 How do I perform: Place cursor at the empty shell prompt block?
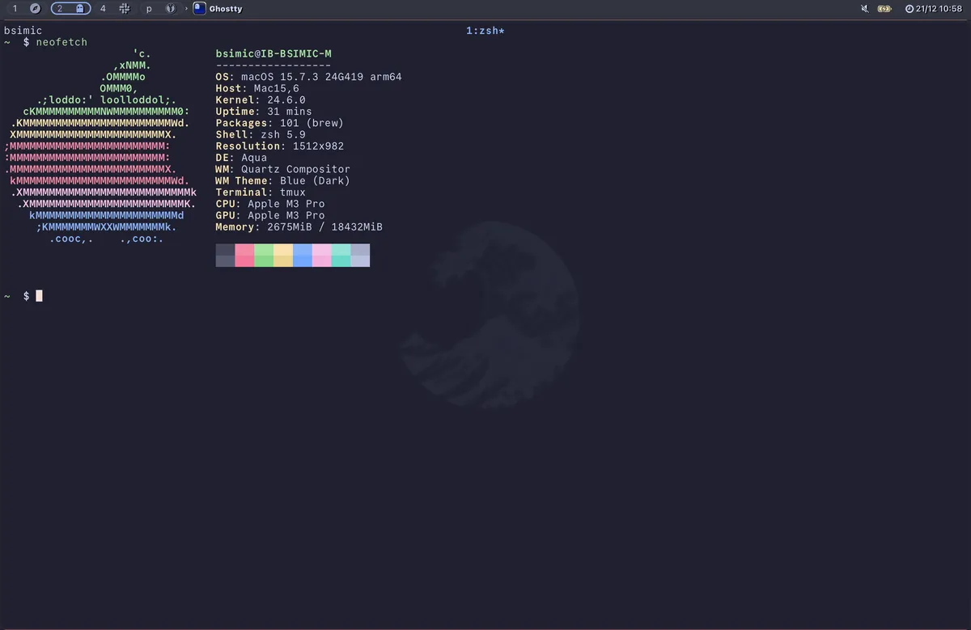click(x=39, y=296)
